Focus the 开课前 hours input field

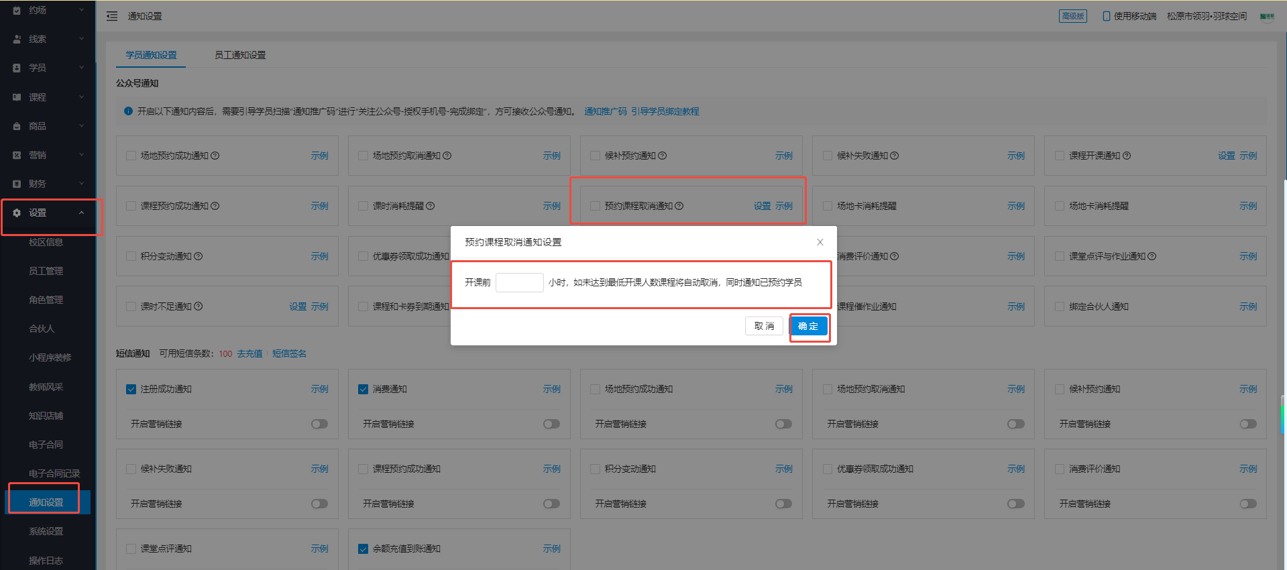[x=520, y=282]
